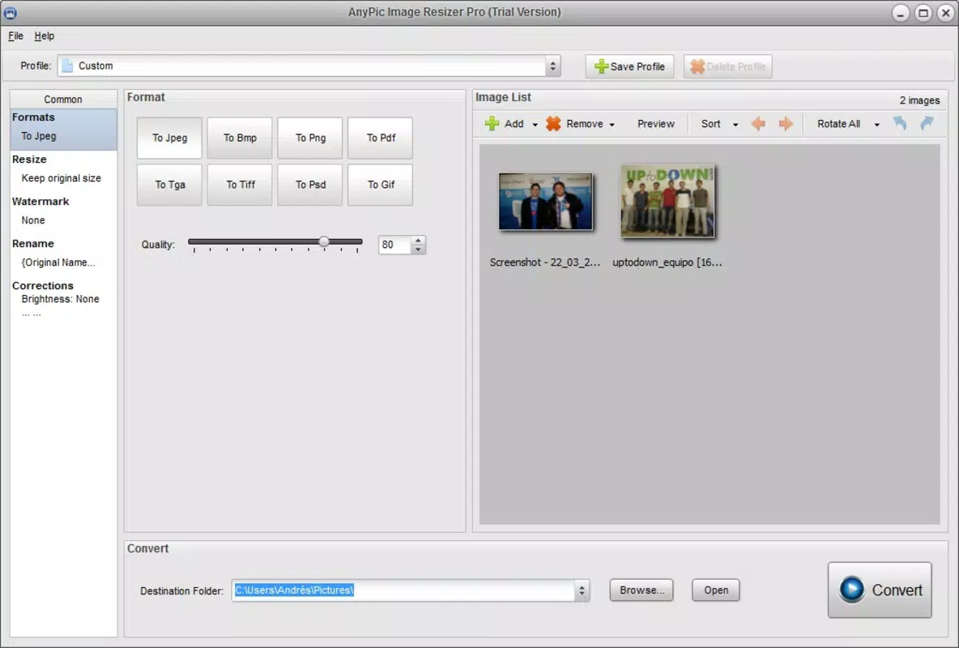
Task: Select the uptodown_equipo thumbnail
Action: point(667,201)
